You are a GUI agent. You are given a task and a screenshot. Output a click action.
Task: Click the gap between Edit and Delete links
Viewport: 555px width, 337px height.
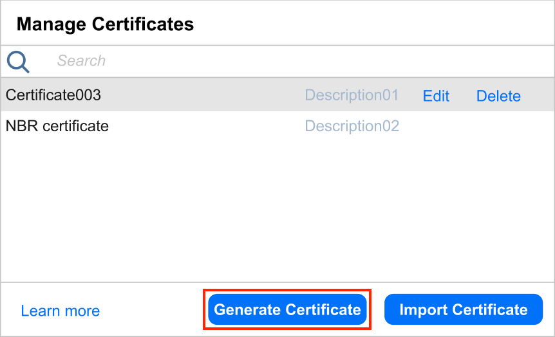click(463, 96)
